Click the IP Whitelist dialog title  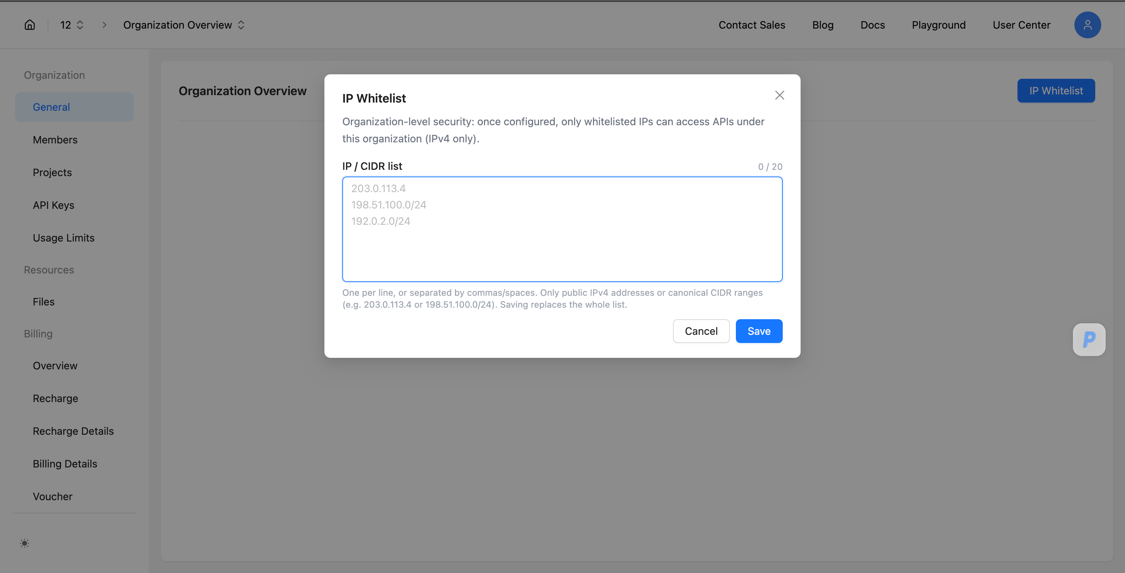coord(374,98)
